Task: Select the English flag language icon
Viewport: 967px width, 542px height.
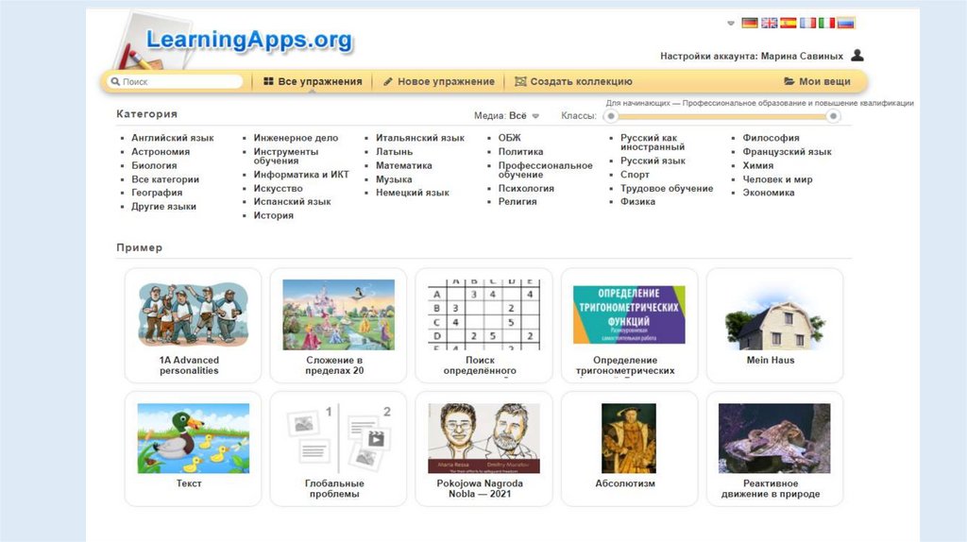Action: tap(769, 23)
